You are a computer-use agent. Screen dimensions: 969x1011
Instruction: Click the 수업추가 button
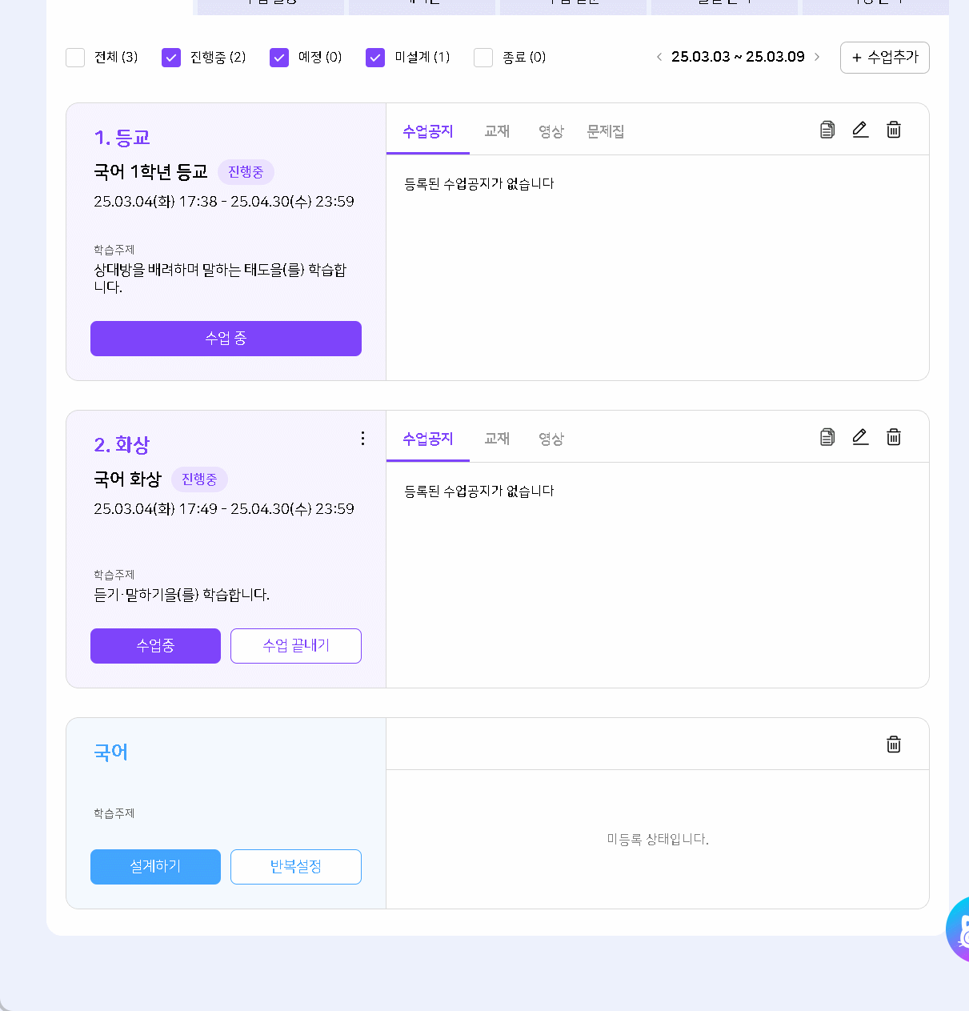point(884,58)
